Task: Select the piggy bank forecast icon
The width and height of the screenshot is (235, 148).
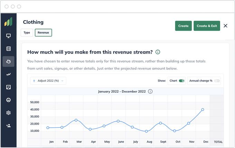Action: (8, 62)
